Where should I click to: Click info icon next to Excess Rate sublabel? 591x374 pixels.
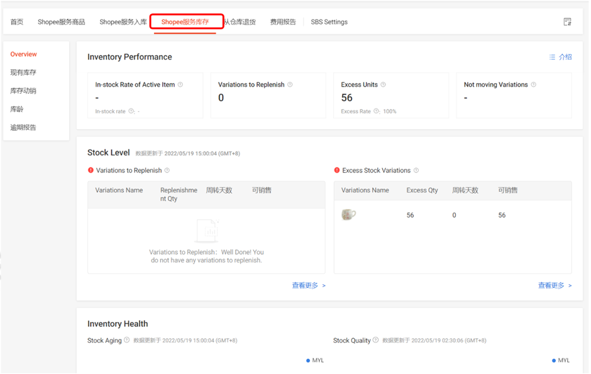pos(376,111)
